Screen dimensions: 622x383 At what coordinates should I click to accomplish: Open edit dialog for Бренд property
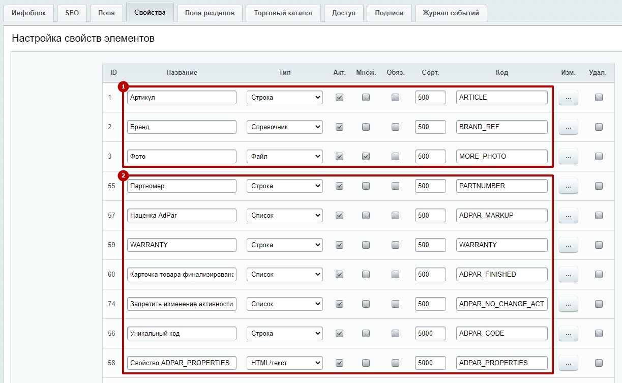point(568,127)
